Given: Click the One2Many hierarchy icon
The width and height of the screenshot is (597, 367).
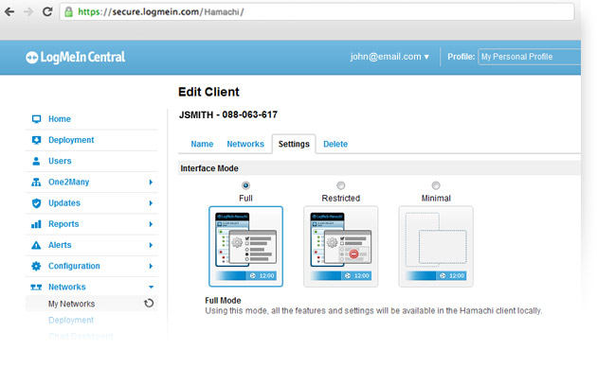Looking at the screenshot, I should [36, 182].
